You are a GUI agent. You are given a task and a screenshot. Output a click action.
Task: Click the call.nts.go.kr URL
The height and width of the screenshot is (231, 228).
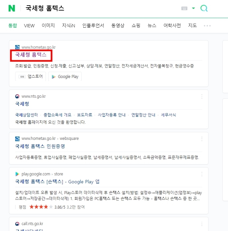[32, 224]
